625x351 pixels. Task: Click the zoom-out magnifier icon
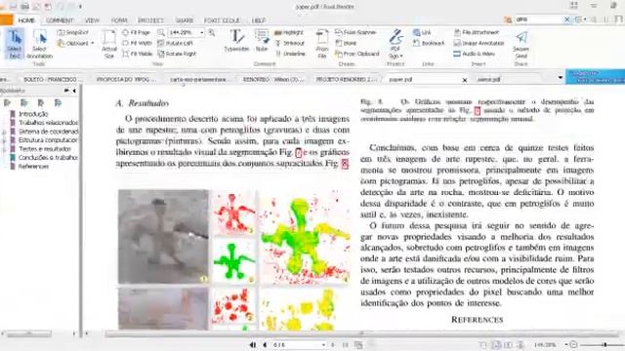161,32
